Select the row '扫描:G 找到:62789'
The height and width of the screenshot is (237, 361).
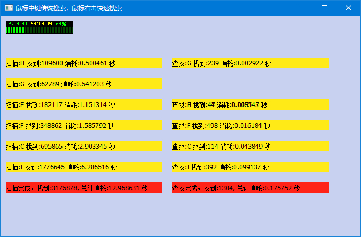84,84
